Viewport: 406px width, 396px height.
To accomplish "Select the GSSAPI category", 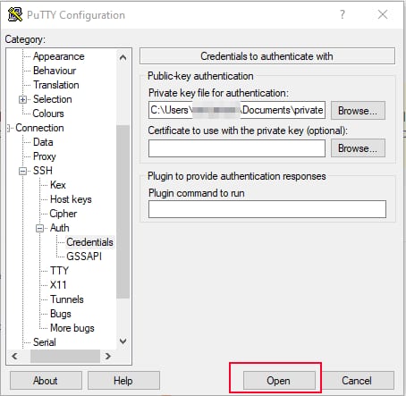I will click(84, 257).
